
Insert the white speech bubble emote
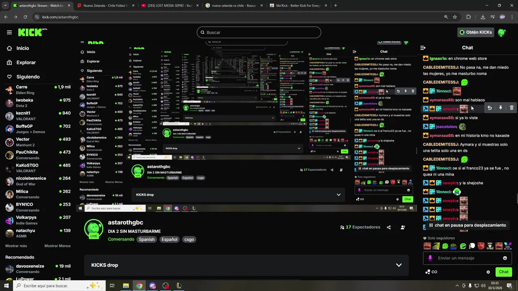tap(472, 246)
